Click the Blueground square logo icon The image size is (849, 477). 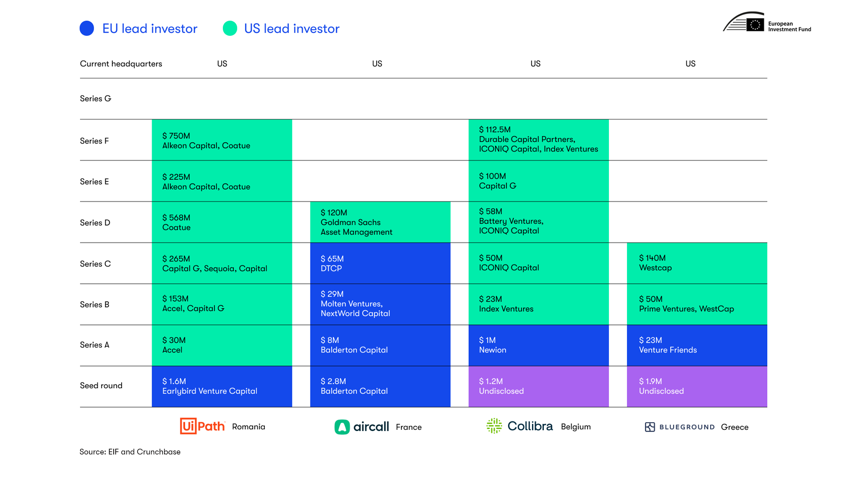(x=650, y=427)
